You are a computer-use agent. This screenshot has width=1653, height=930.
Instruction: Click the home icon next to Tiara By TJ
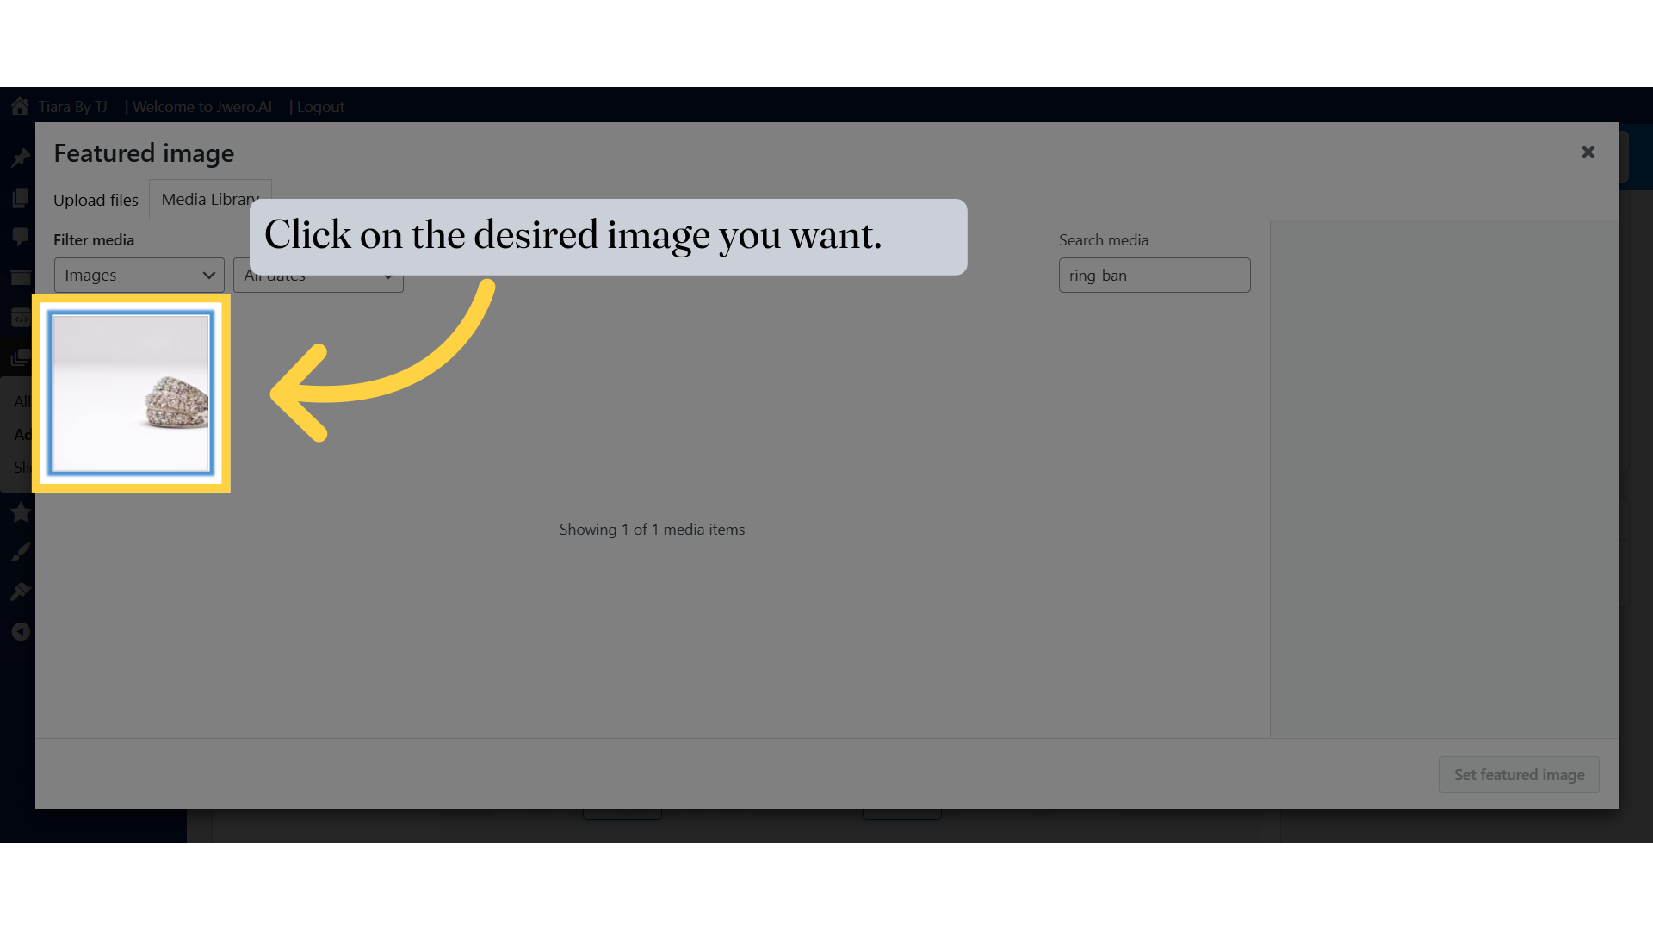tap(18, 106)
